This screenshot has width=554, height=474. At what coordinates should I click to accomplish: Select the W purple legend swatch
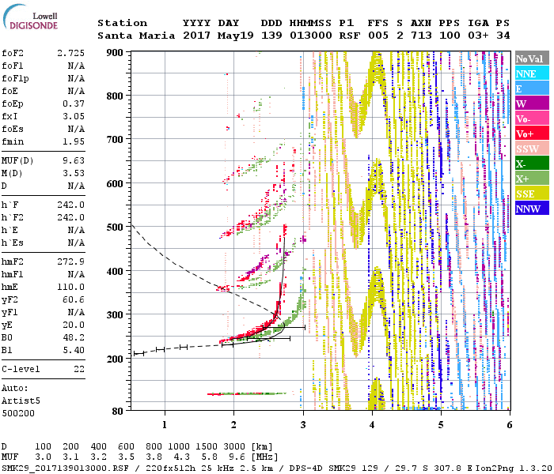pyautogui.click(x=532, y=103)
